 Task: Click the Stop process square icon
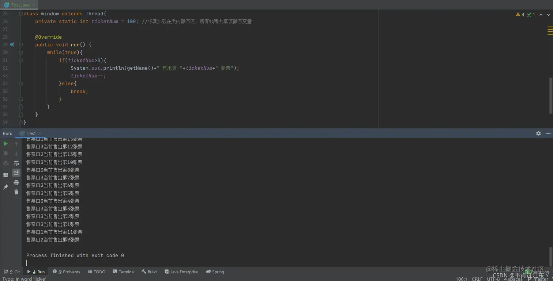pos(5,153)
